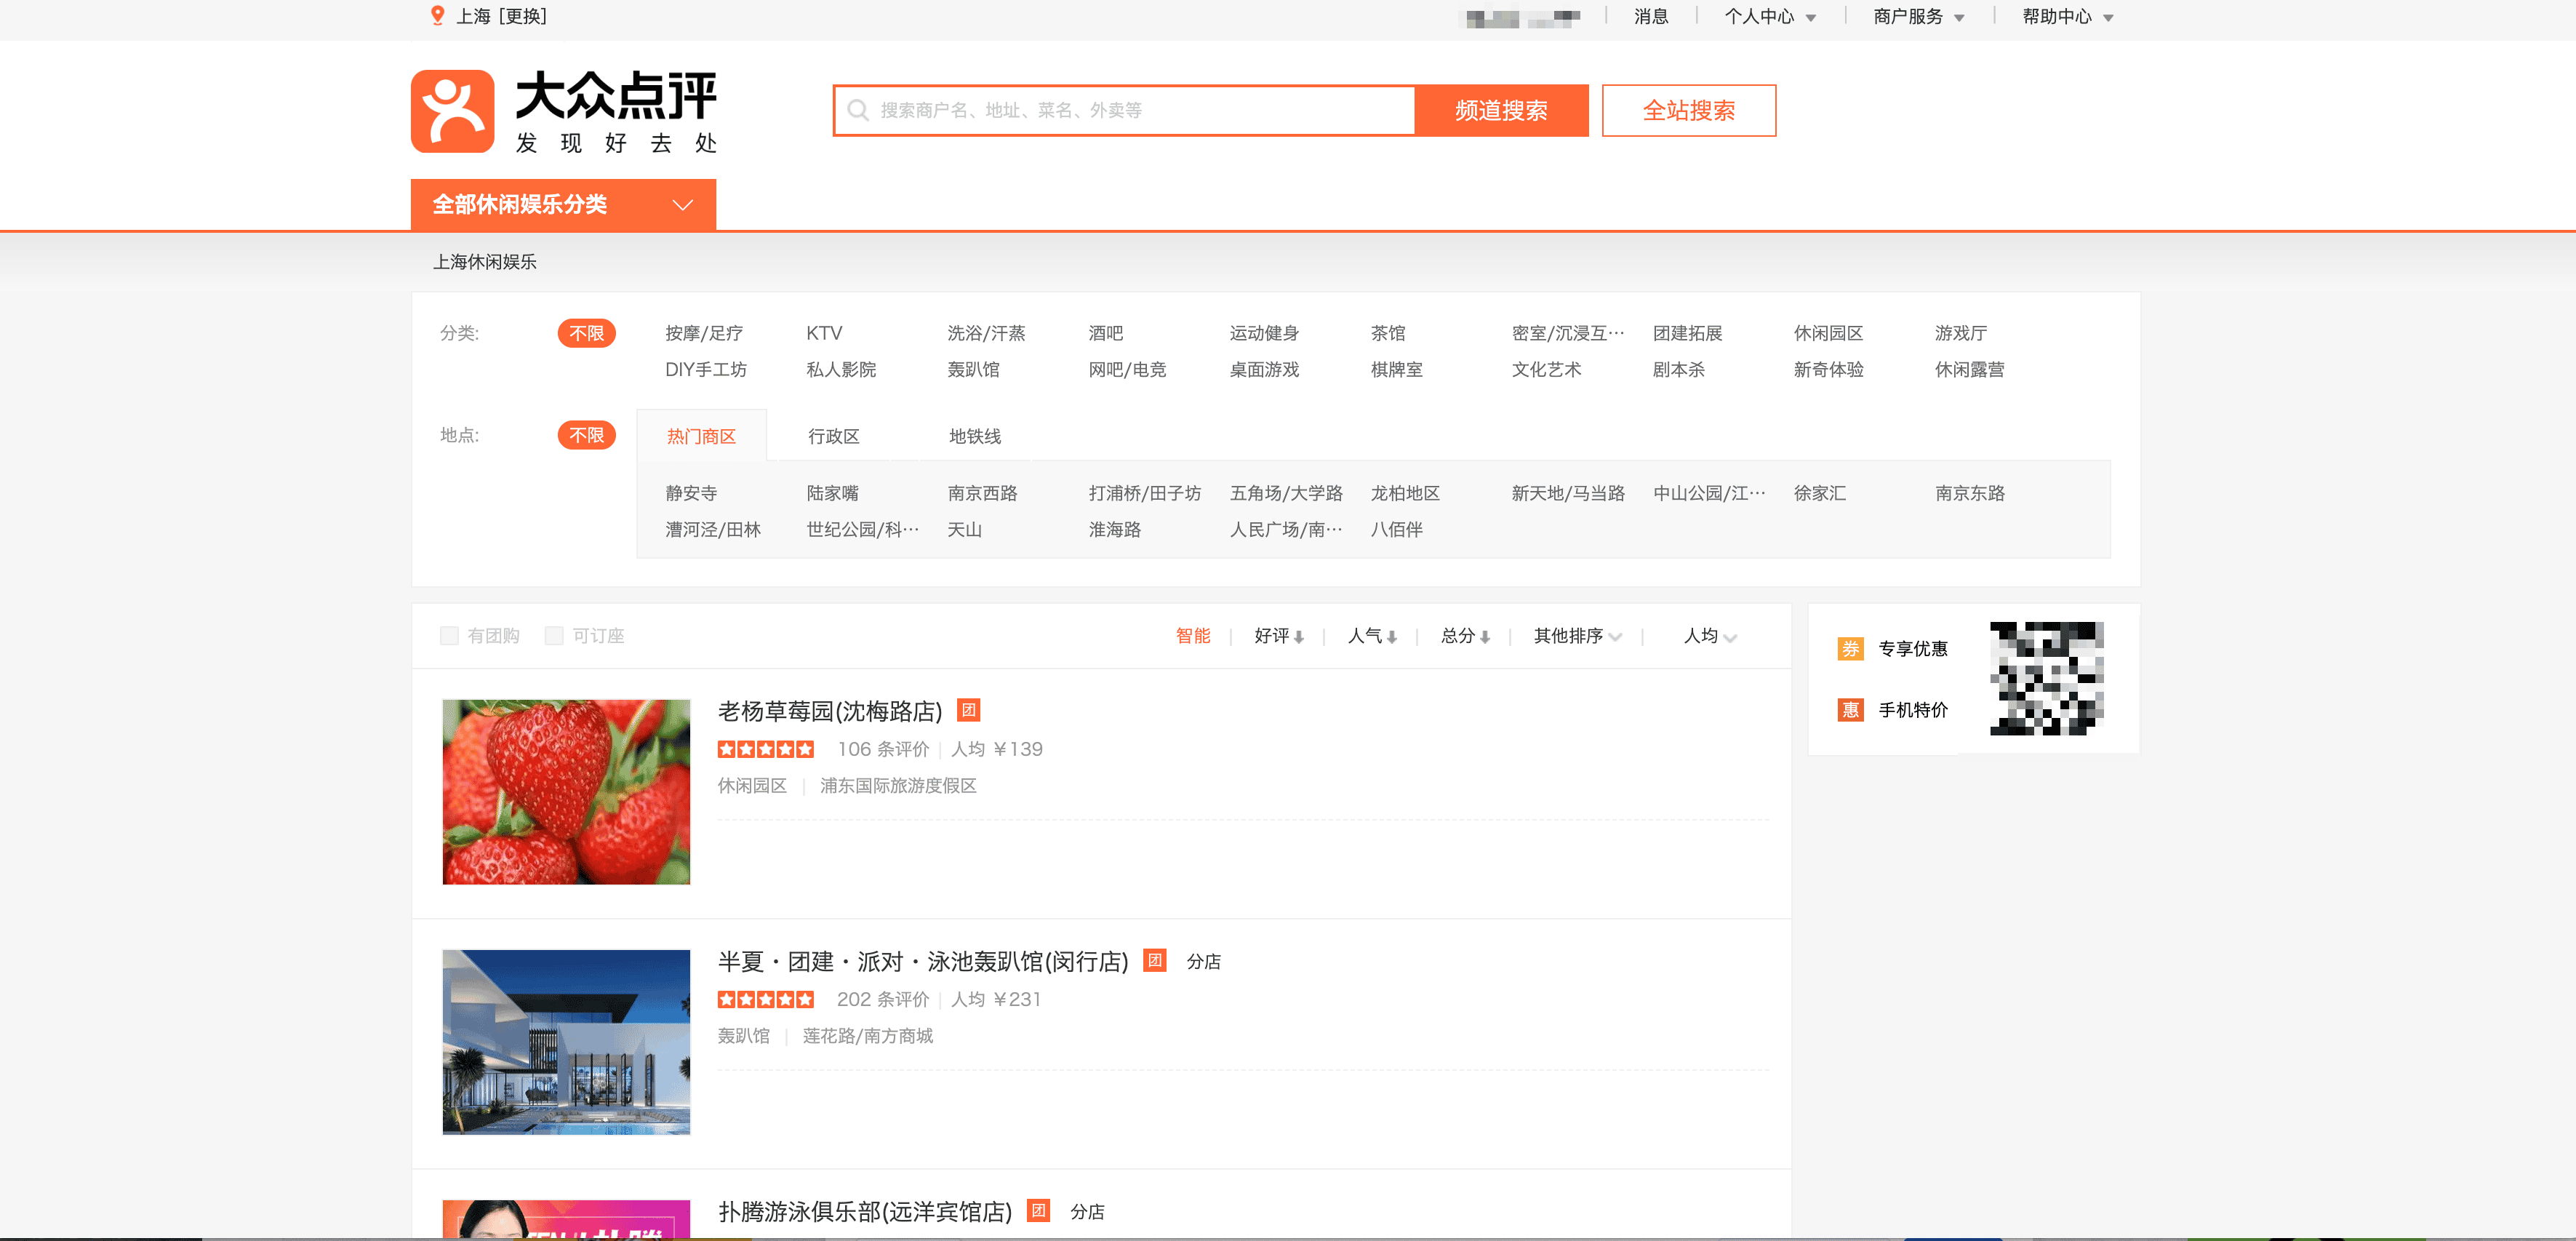Enable the 有团购 checkbox
The height and width of the screenshot is (1241, 2576).
450,636
